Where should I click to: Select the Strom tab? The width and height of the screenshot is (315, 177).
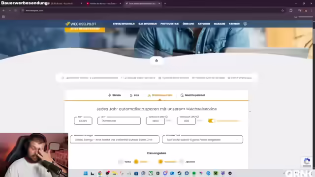(x=115, y=95)
